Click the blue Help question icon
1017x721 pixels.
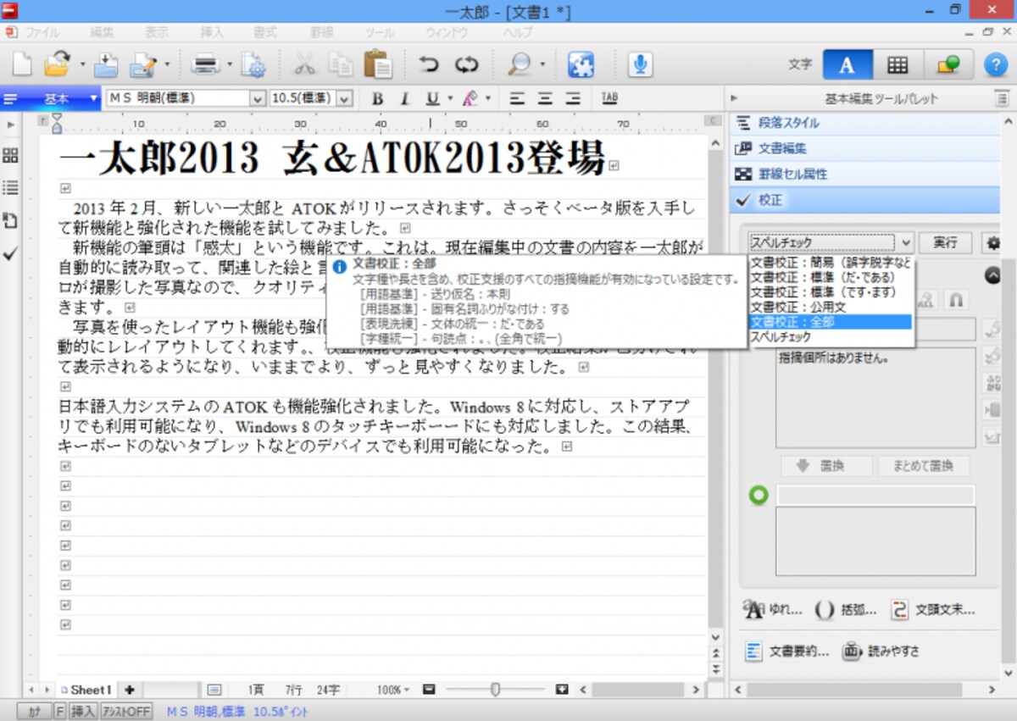point(996,64)
